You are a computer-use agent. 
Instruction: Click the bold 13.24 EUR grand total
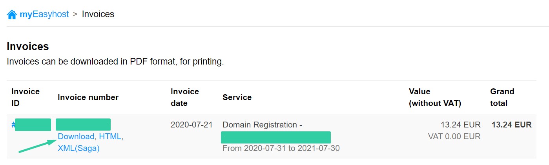(512, 125)
